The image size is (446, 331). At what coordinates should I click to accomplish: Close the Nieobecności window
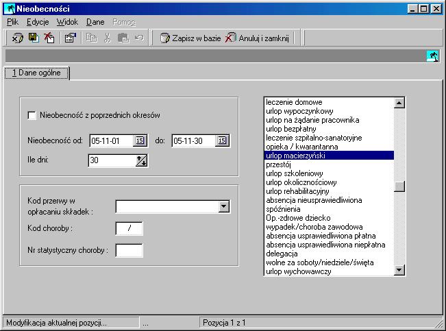436,9
